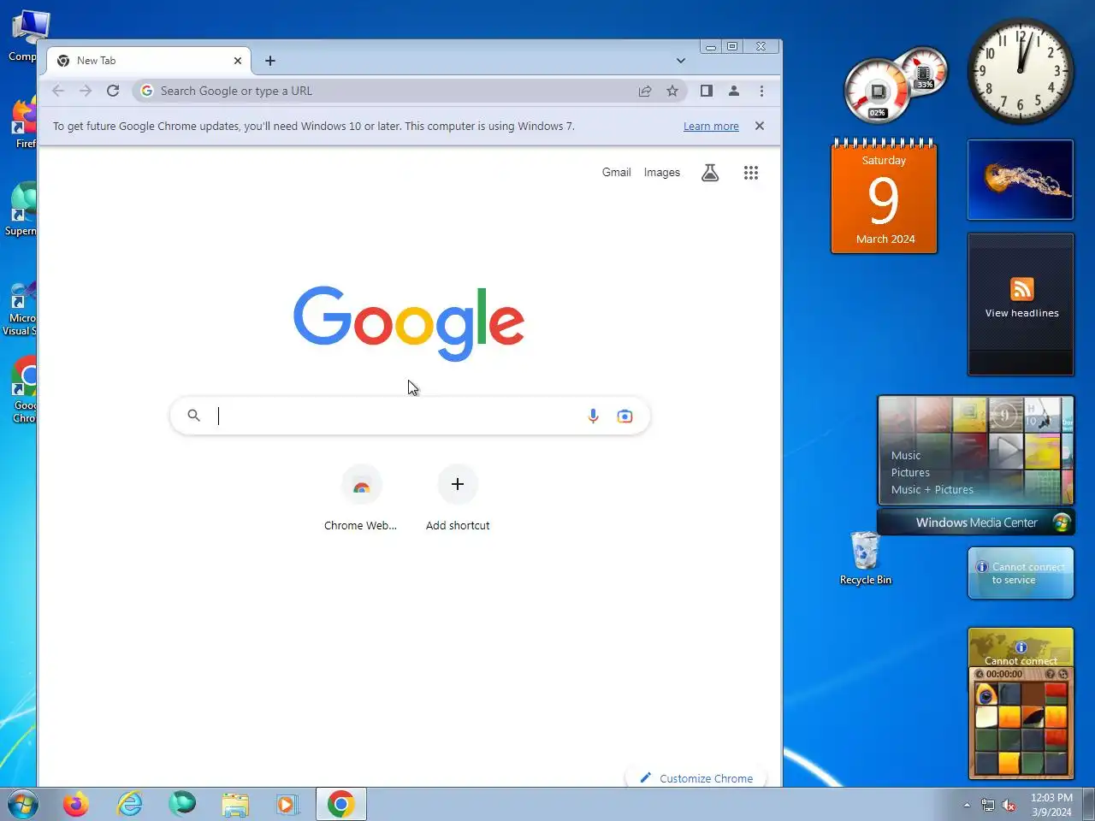Click Customize Chrome

(696, 778)
